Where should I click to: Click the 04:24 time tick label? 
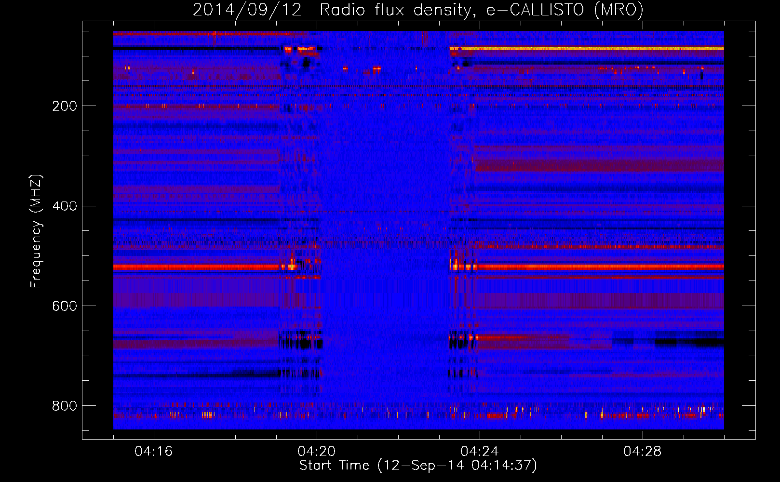click(x=479, y=452)
